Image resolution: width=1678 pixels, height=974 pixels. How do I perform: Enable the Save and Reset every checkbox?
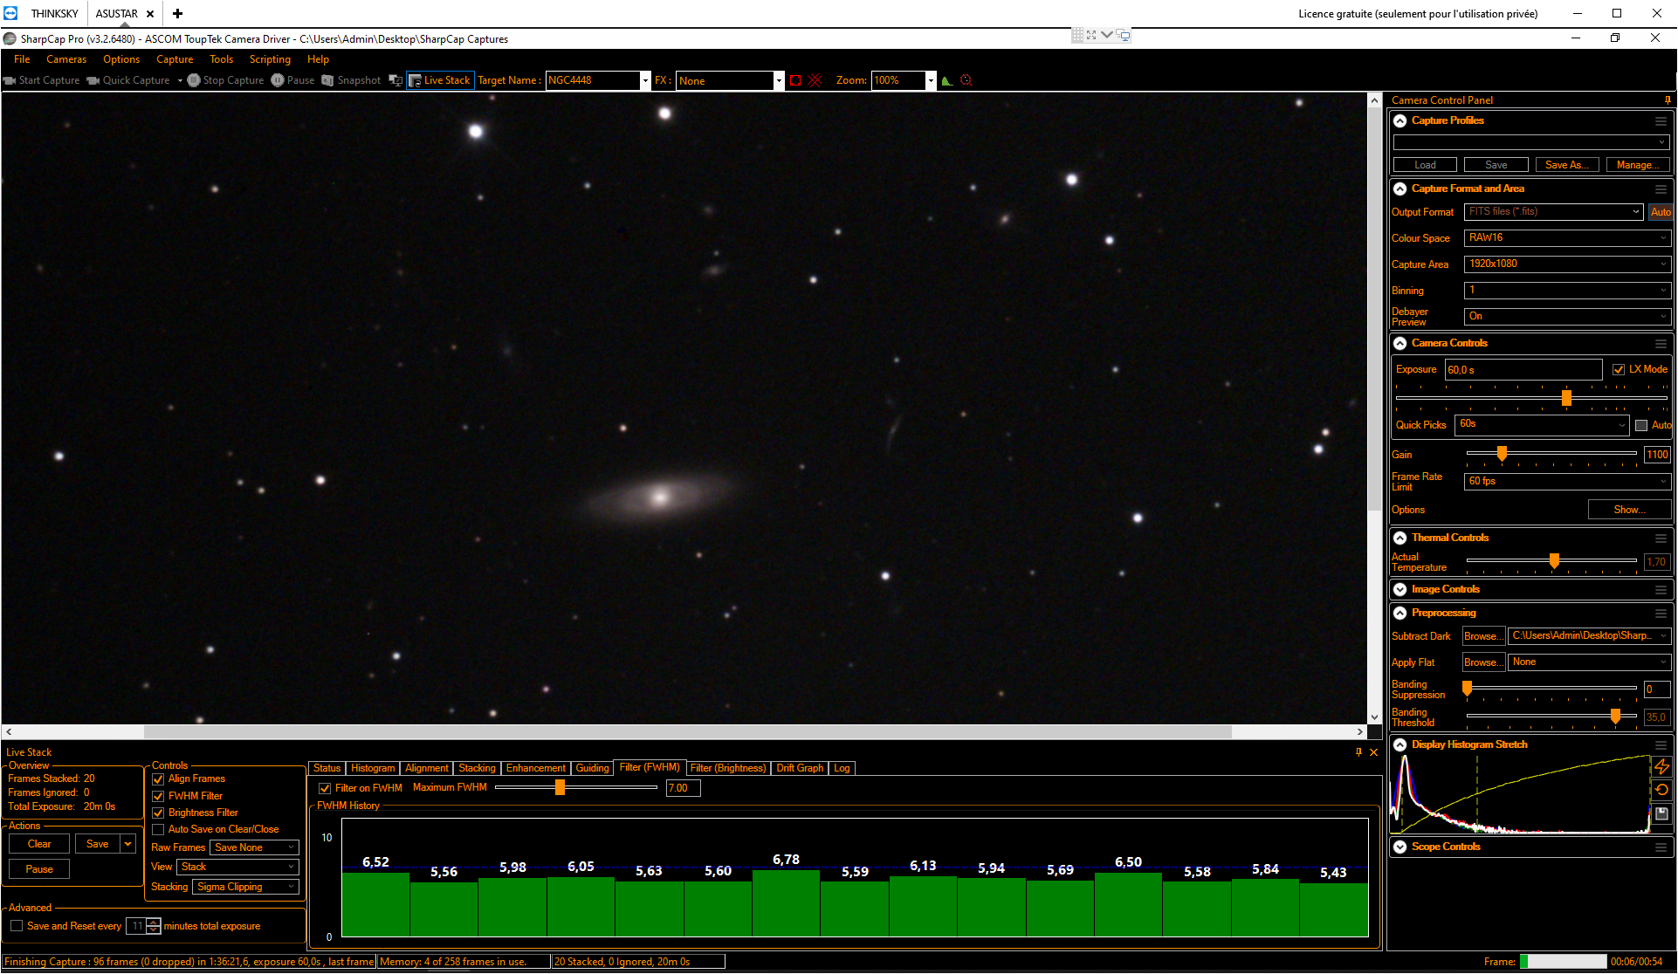pos(17,926)
